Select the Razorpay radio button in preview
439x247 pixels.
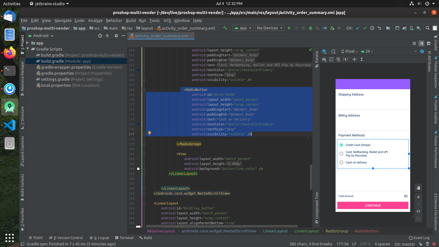[x=341, y=154]
